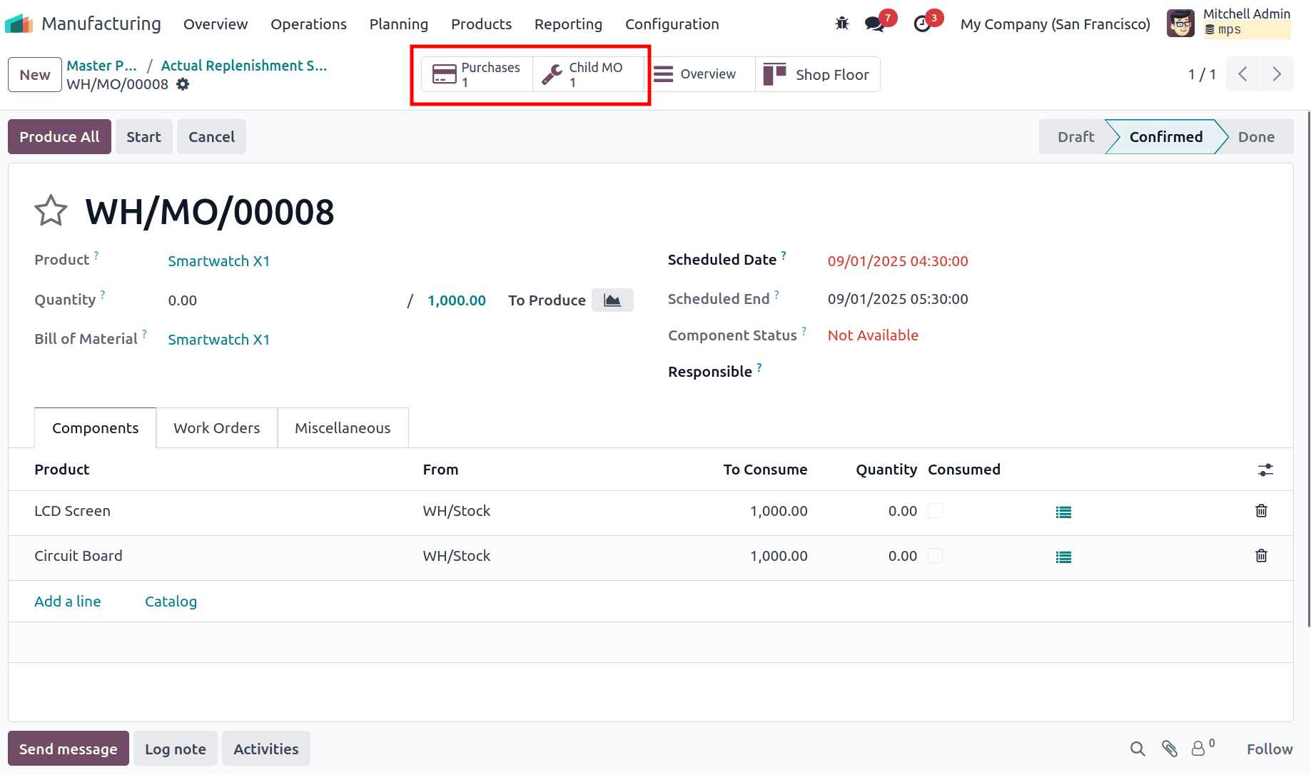Navigate forward with the next-record chevron

pos(1277,74)
